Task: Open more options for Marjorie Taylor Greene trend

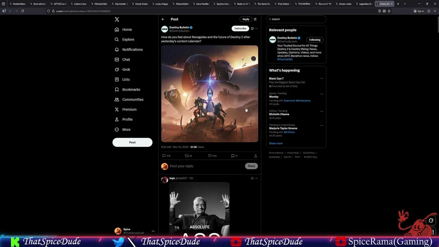Action: click(322, 125)
